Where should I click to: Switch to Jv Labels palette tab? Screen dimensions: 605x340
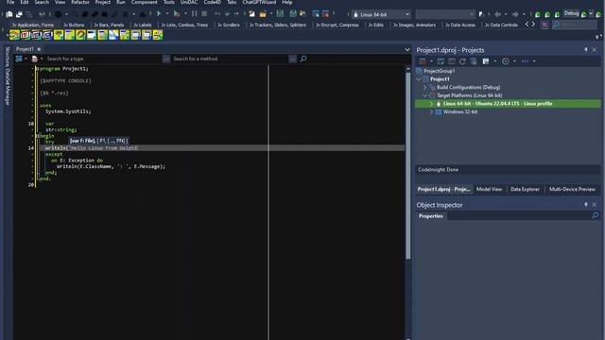point(143,25)
